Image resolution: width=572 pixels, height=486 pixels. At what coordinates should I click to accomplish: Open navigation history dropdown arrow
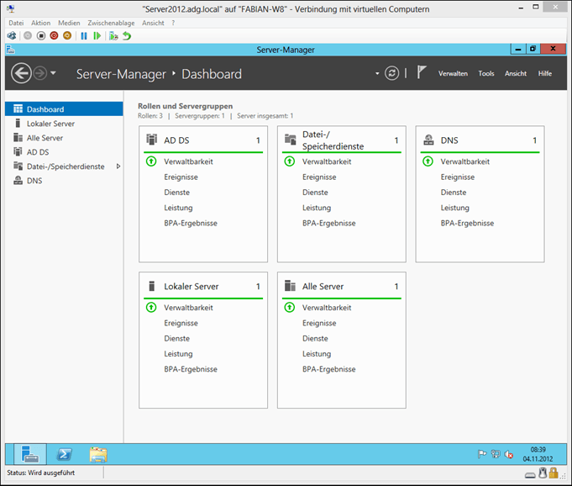coord(53,73)
